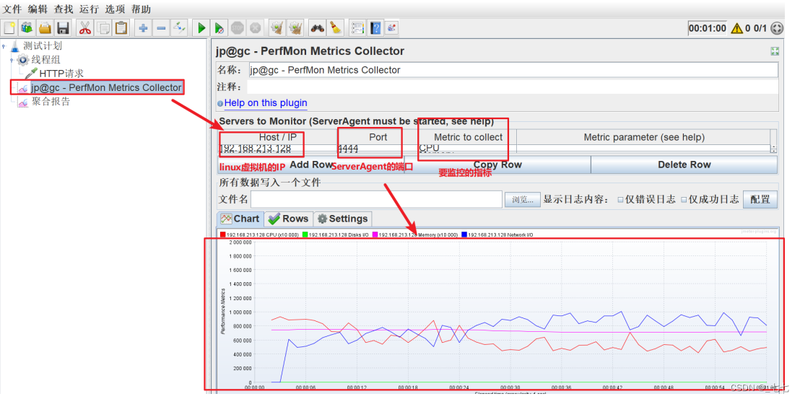Viewport: 800px width, 399px height.
Task: Click the yellow warning triangle icon
Action: pos(736,29)
